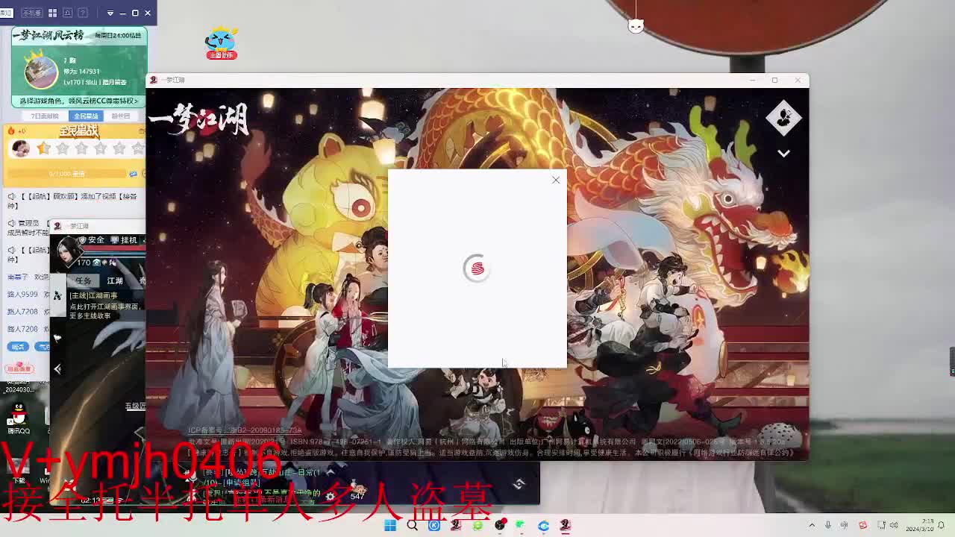Image resolution: width=955 pixels, height=537 pixels.
Task: Click the NetEase loading spinner logo
Action: pos(477,268)
